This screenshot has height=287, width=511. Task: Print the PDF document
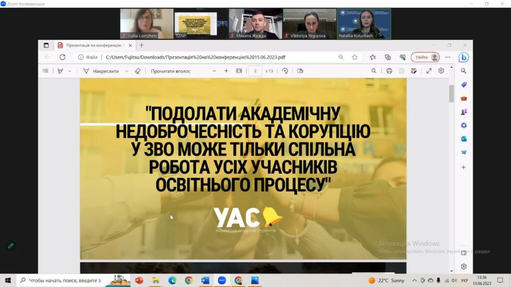pos(389,71)
